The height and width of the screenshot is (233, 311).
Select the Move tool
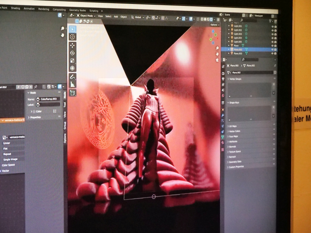click(72, 45)
